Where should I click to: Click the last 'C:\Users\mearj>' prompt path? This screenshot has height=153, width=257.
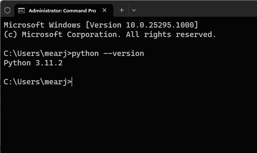pyautogui.click(x=37, y=82)
